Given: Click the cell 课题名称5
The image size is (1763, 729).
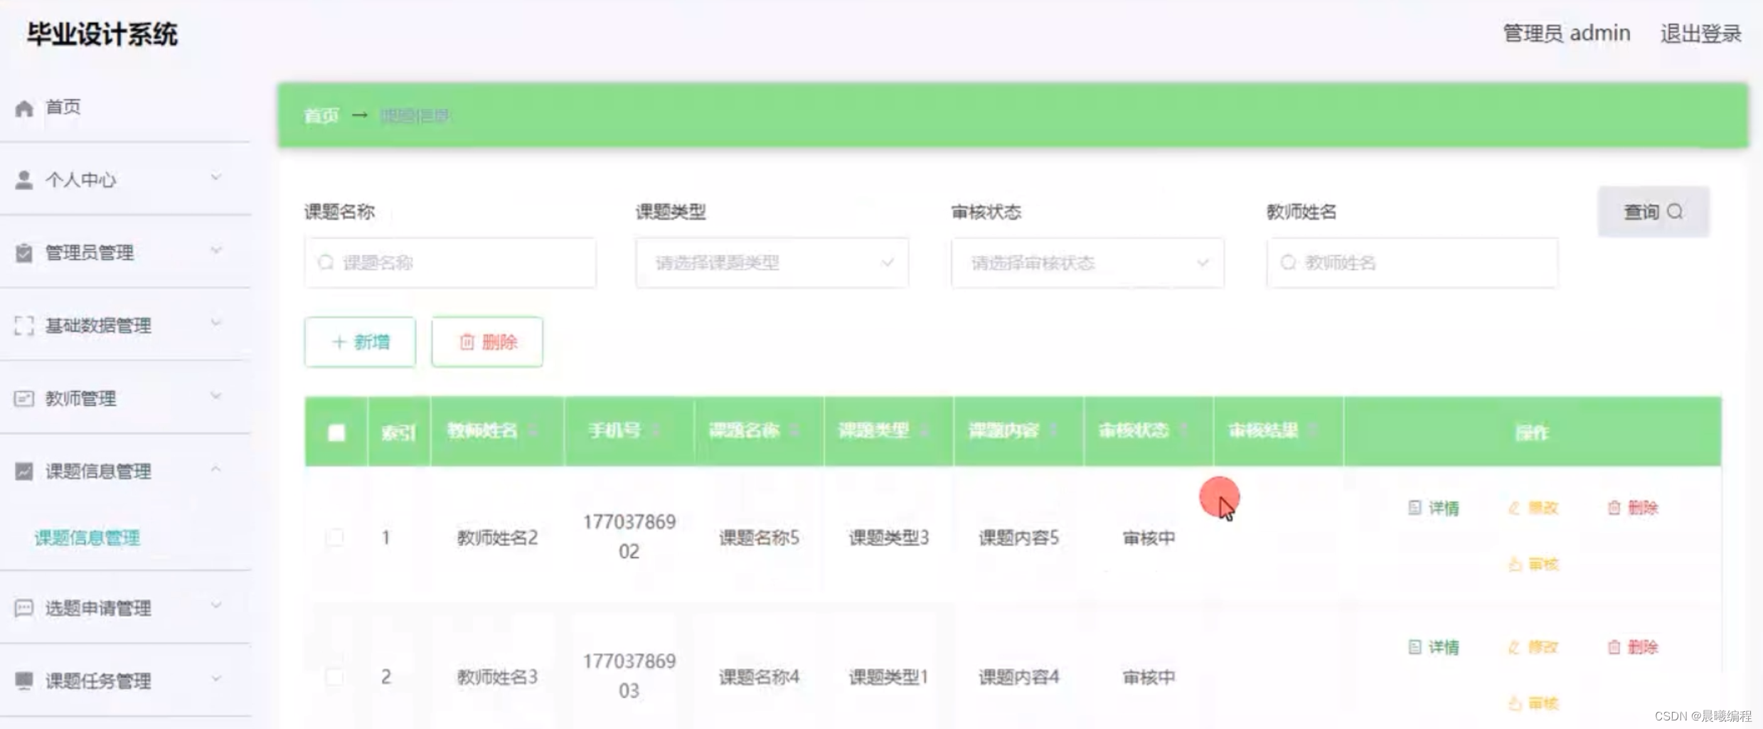Looking at the screenshot, I should coord(759,538).
